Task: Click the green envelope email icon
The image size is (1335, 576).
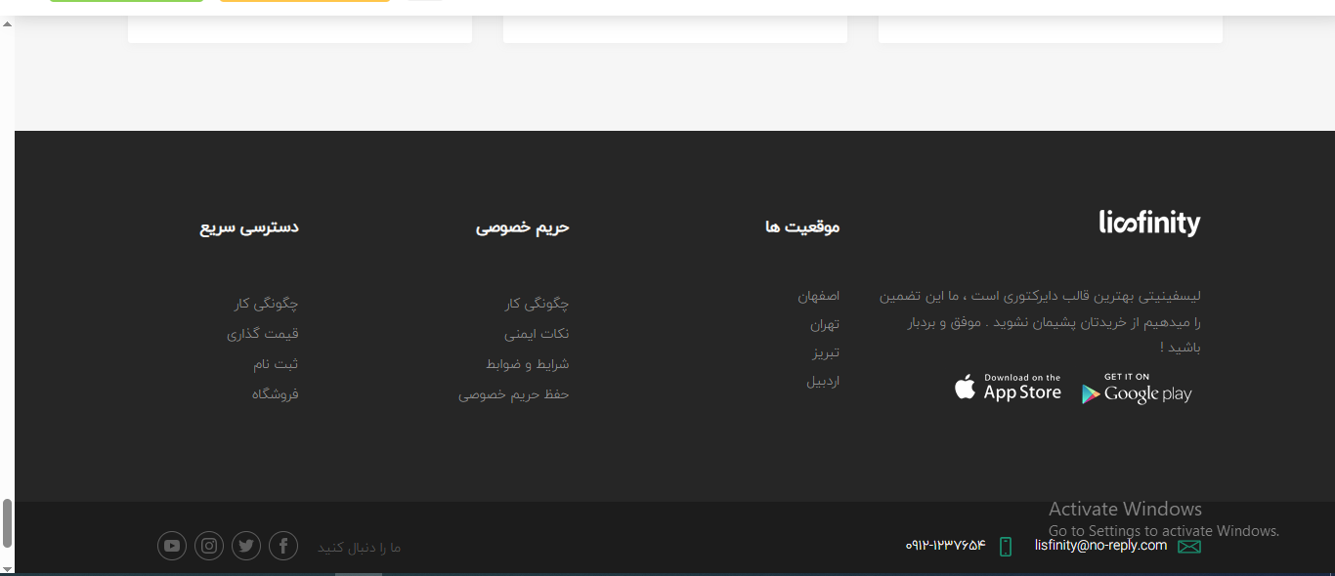Action: (1189, 547)
